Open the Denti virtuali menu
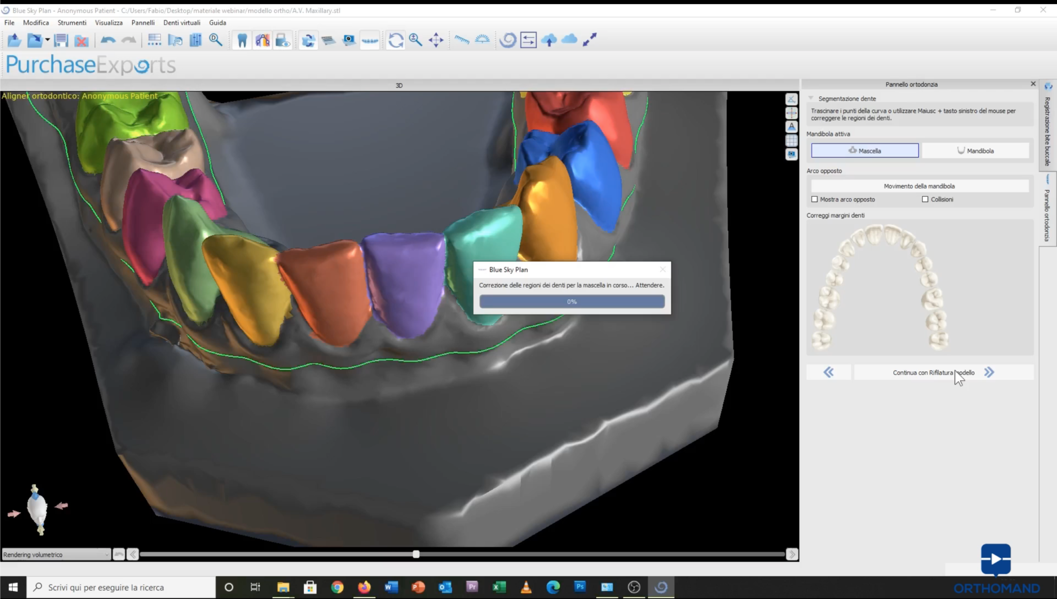This screenshot has width=1057, height=599. click(x=182, y=22)
